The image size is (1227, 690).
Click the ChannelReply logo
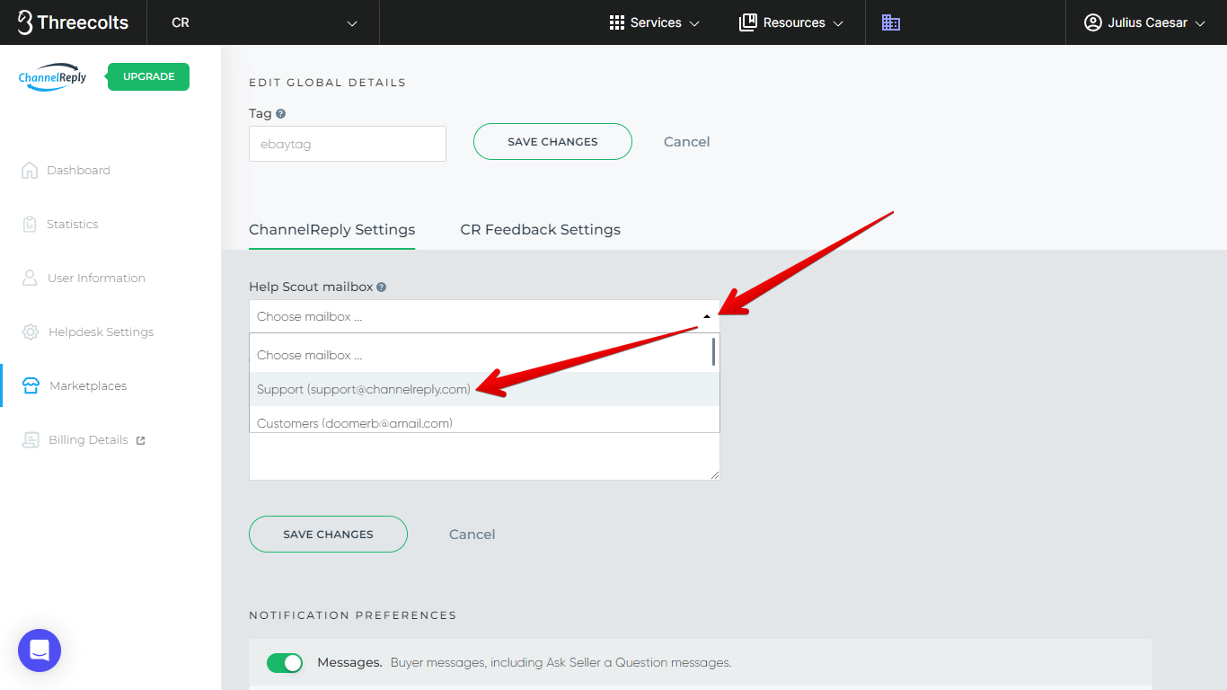53,77
